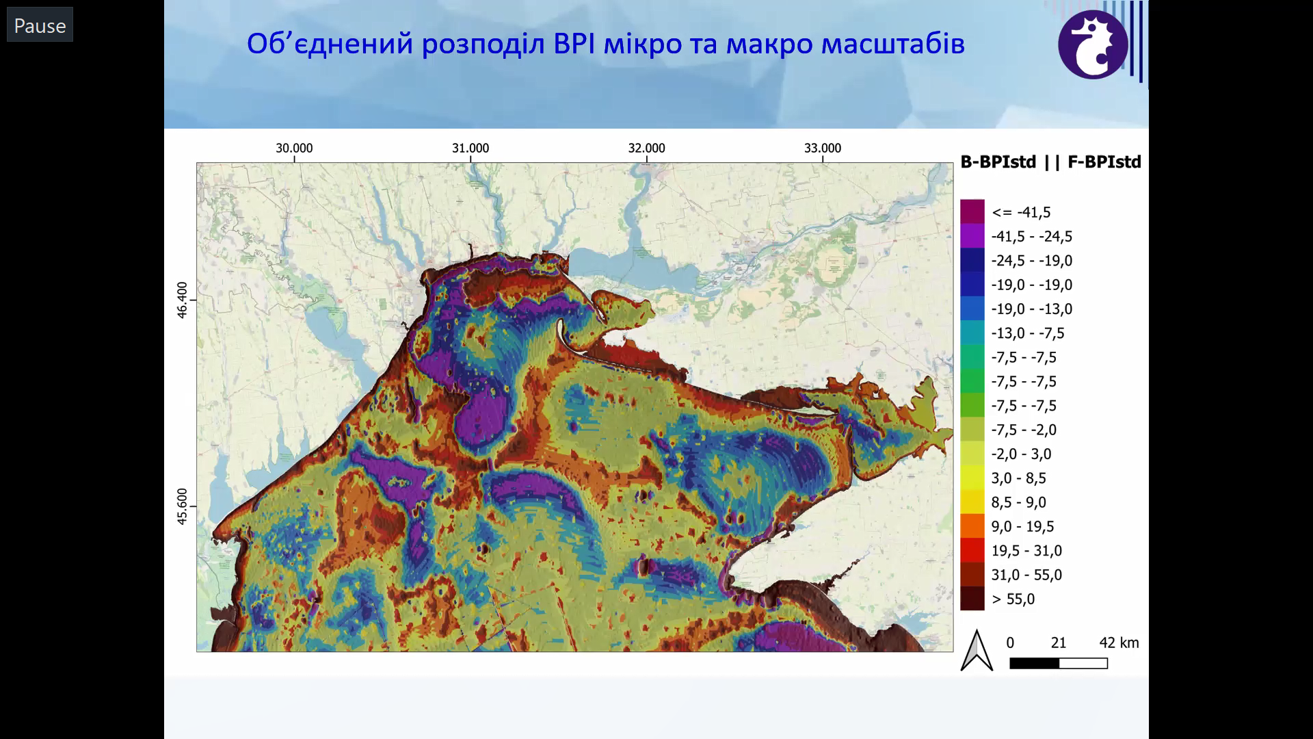Click the longitude label '33.000'
This screenshot has height=739, width=1313.
[823, 148]
